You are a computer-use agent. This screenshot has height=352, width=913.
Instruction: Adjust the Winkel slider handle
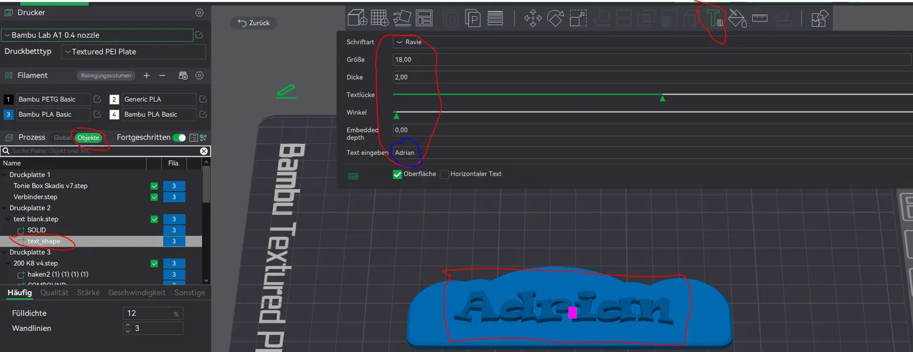(397, 116)
